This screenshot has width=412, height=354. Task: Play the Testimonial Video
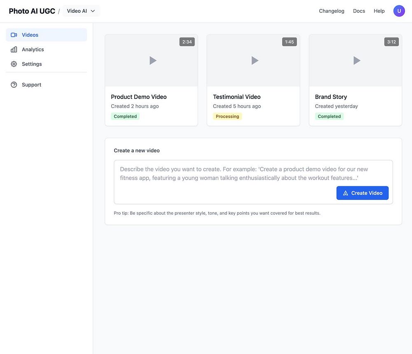point(255,61)
